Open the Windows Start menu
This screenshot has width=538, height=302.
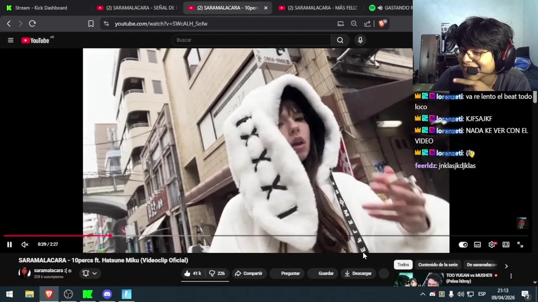coord(9,294)
